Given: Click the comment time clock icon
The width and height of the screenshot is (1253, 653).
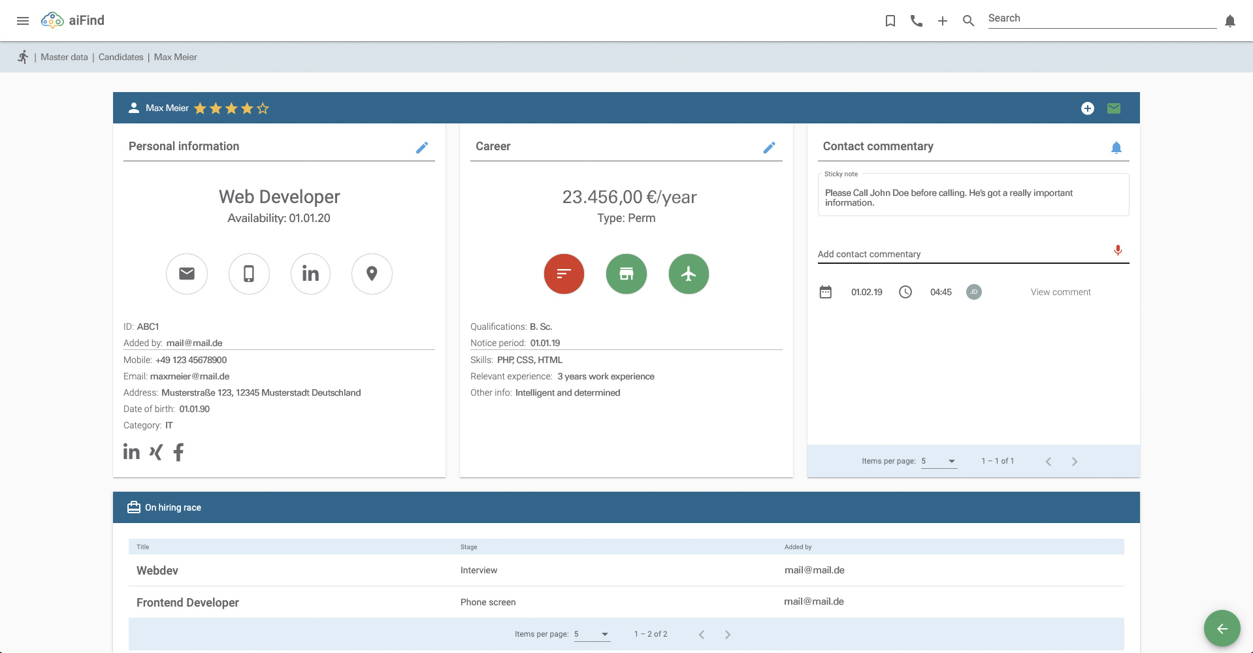Looking at the screenshot, I should (x=905, y=292).
